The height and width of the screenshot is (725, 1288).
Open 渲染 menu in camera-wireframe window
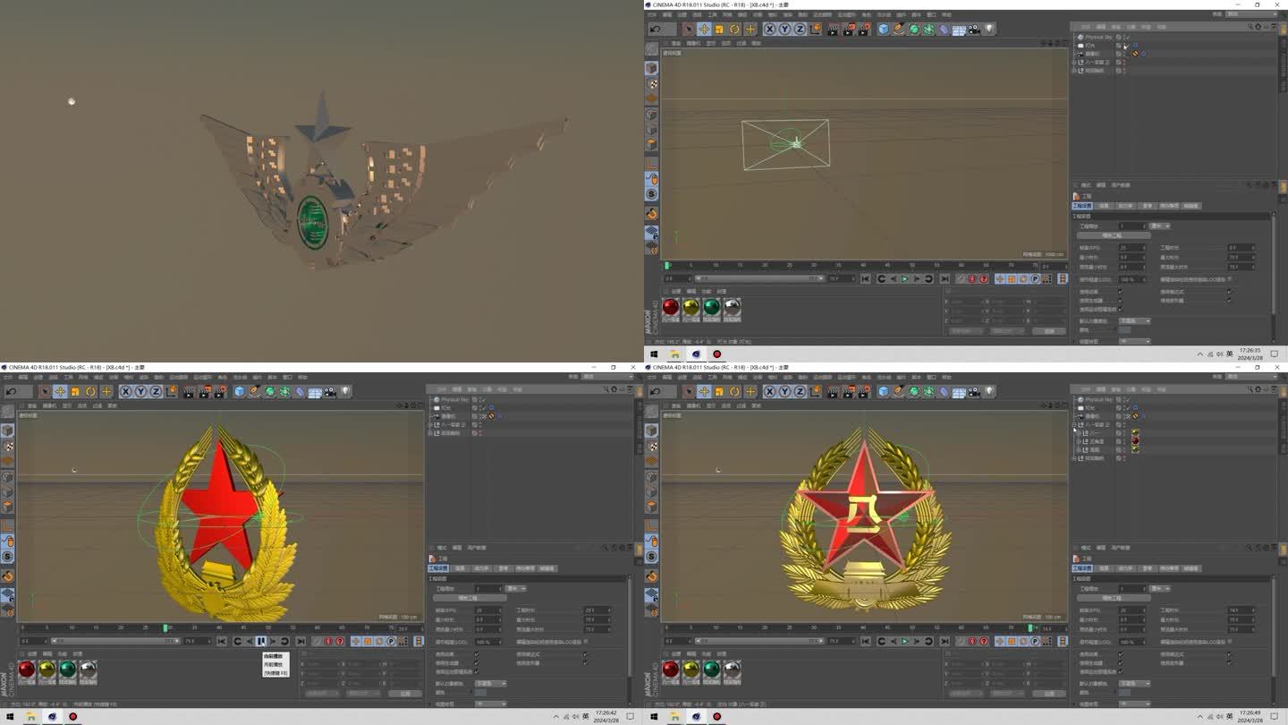788,14
